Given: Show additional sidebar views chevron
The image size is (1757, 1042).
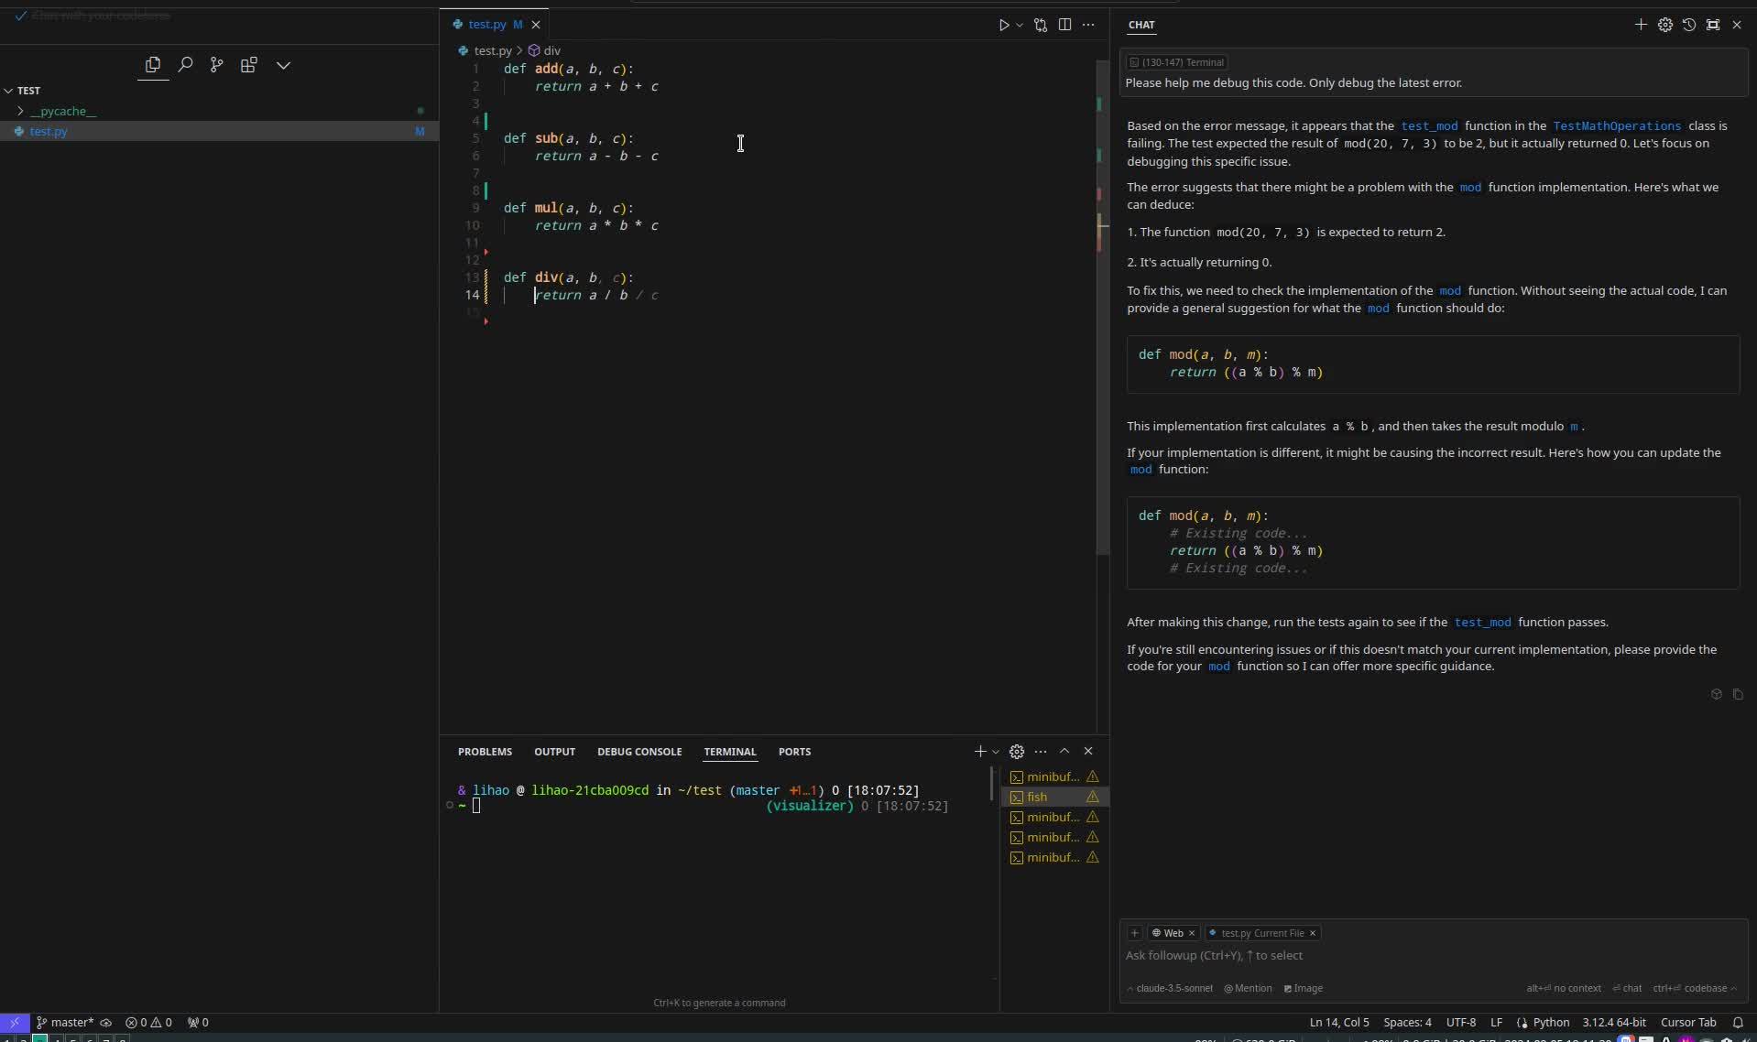Looking at the screenshot, I should [283, 65].
